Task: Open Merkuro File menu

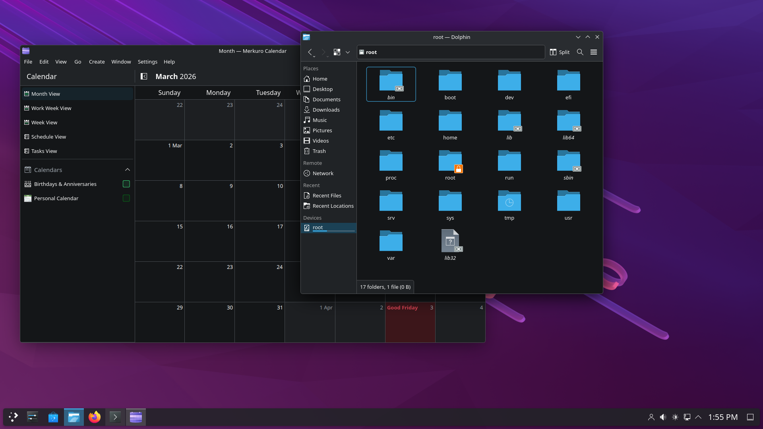Action: (x=28, y=62)
